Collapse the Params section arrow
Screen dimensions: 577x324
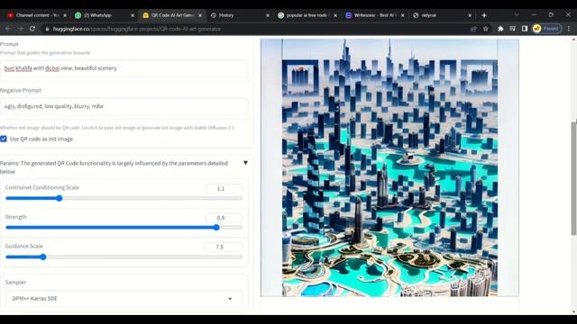(245, 163)
